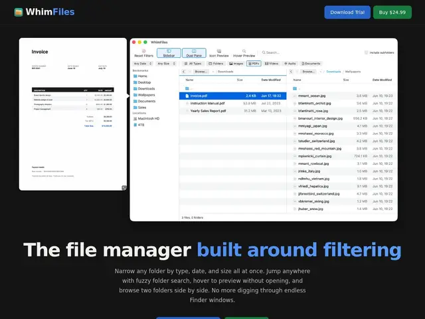Click the Buy $24.99 button
The height and width of the screenshot is (319, 425).
click(x=392, y=12)
